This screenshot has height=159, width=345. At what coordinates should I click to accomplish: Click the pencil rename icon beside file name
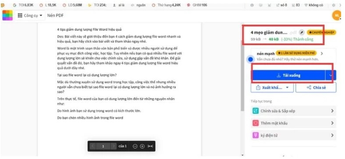(x=302, y=32)
